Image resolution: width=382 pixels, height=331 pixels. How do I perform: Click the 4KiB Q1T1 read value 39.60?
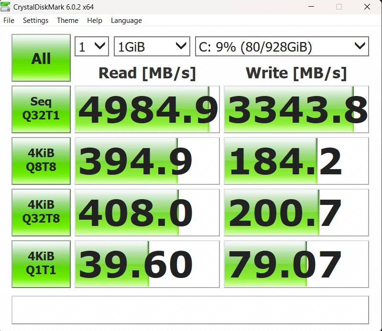[x=147, y=264]
